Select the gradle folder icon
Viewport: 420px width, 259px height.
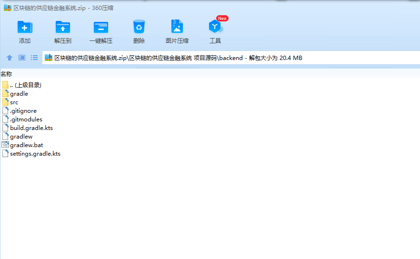[5, 93]
